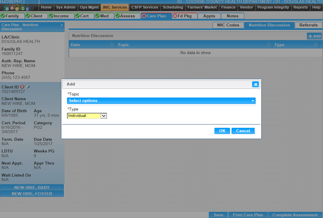Open the WIC Services menu
This screenshot has width=323, height=218.
pyautogui.click(x=114, y=7)
